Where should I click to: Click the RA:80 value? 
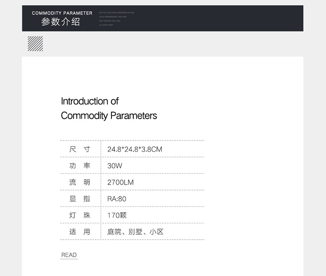click(x=117, y=199)
